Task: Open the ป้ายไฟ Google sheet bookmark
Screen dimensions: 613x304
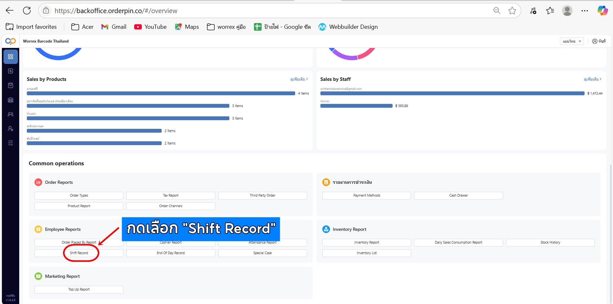Action: [x=282, y=27]
